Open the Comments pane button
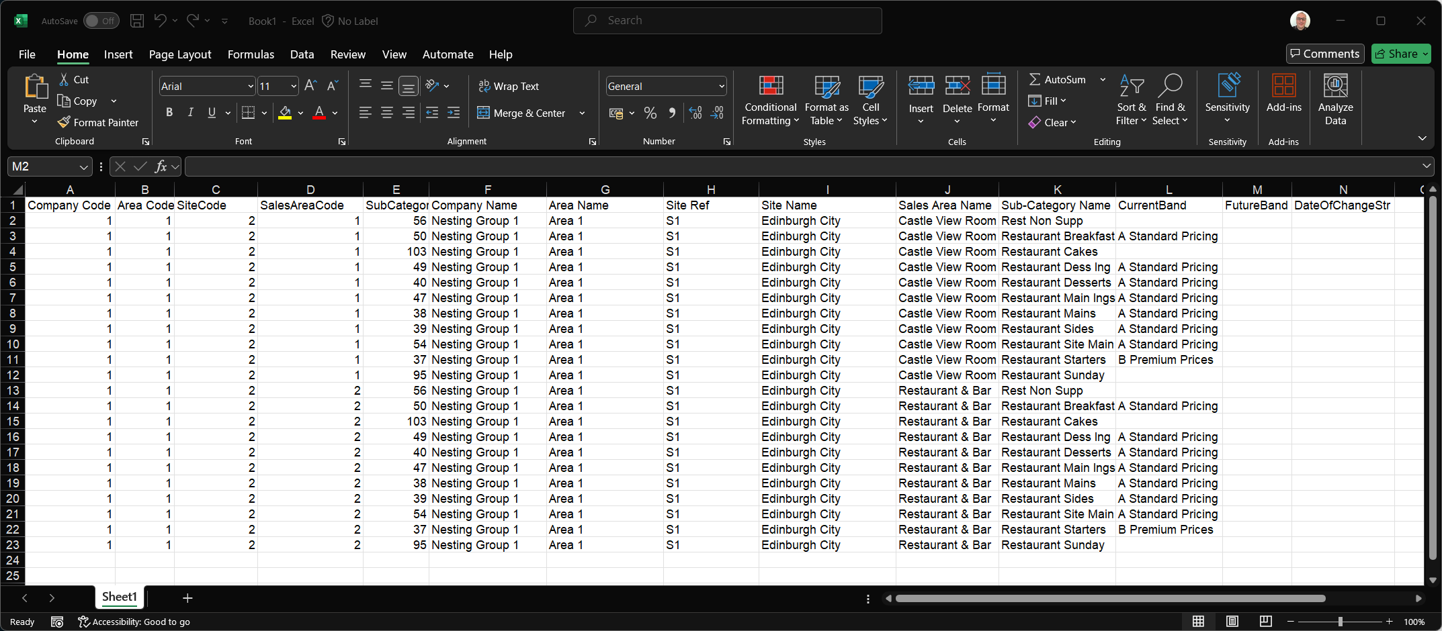1442x631 pixels. coord(1324,54)
